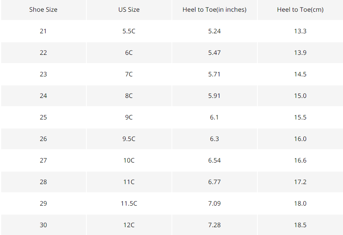Click the Shoe Size column header
The width and height of the screenshot is (343, 235).
pos(43,10)
